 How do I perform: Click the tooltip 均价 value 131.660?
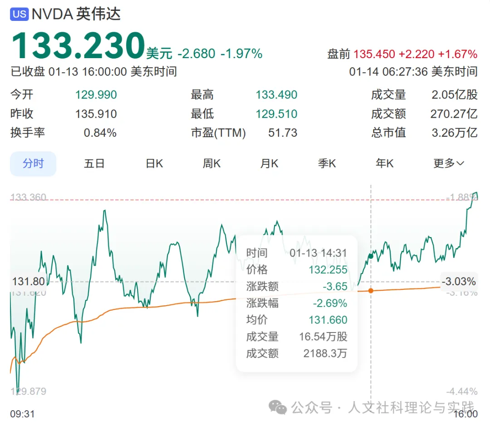coord(328,320)
